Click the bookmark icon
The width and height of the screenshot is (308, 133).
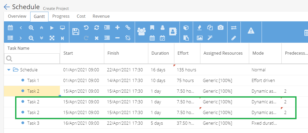[152, 28]
